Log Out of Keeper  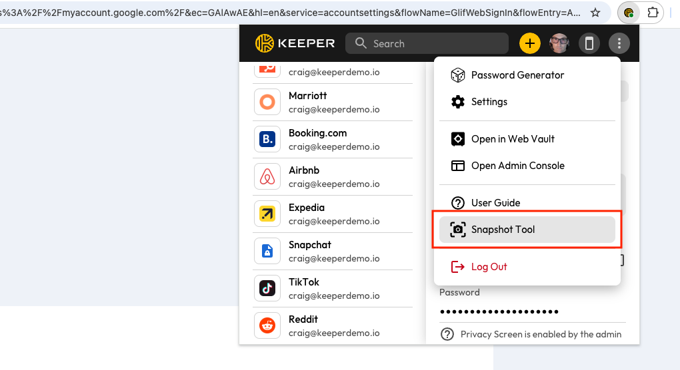pyautogui.click(x=489, y=267)
